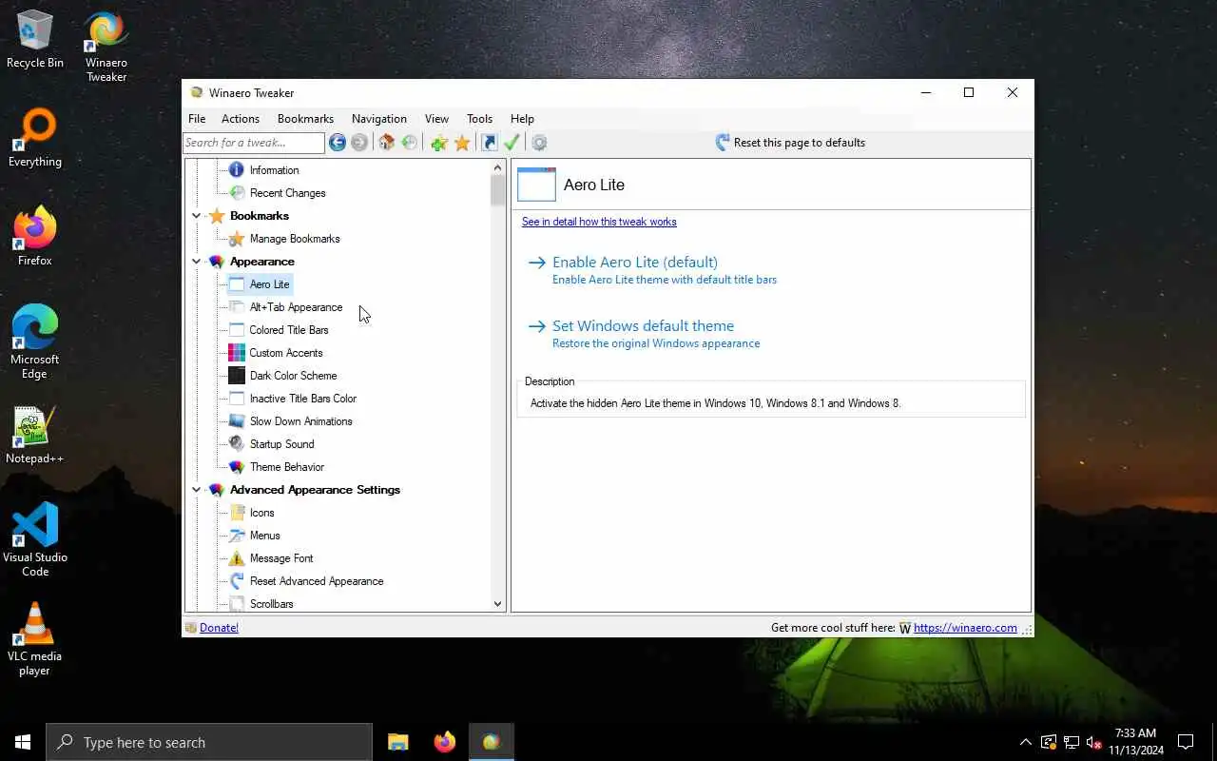The image size is (1217, 761).
Task: Open the Actions menu
Action: pos(241,119)
